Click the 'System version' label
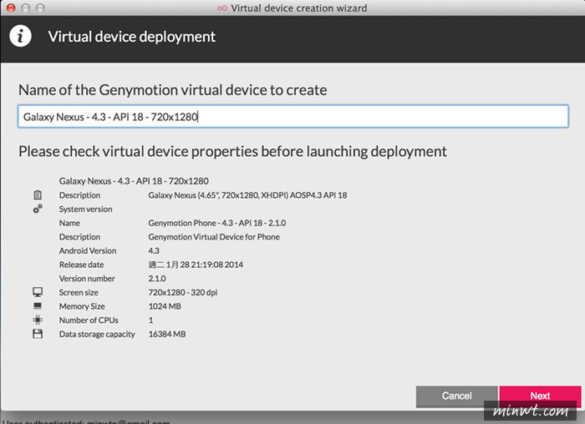585x424 pixels. click(85, 209)
